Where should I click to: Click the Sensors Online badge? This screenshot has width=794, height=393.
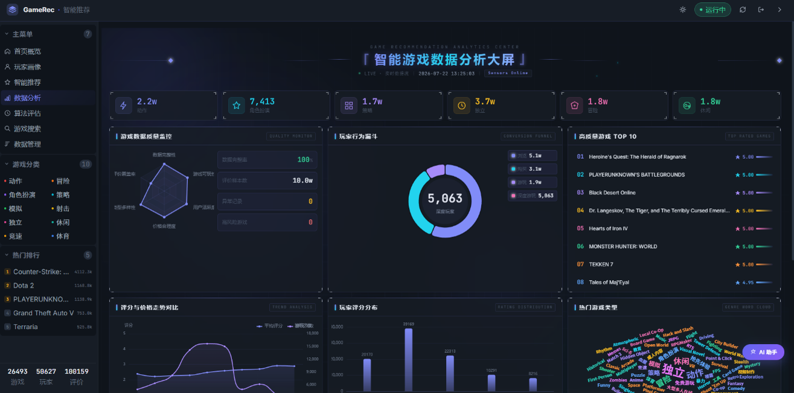click(x=507, y=73)
